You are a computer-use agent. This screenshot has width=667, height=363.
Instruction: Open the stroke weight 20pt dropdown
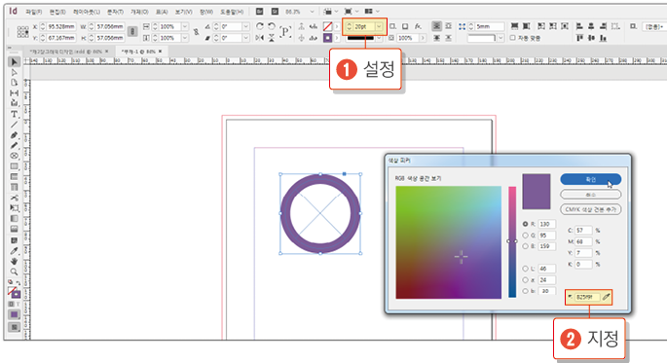(379, 26)
